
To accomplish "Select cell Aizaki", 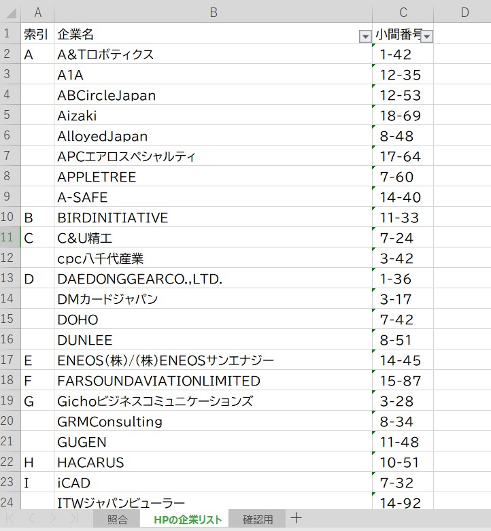I will tap(214, 115).
